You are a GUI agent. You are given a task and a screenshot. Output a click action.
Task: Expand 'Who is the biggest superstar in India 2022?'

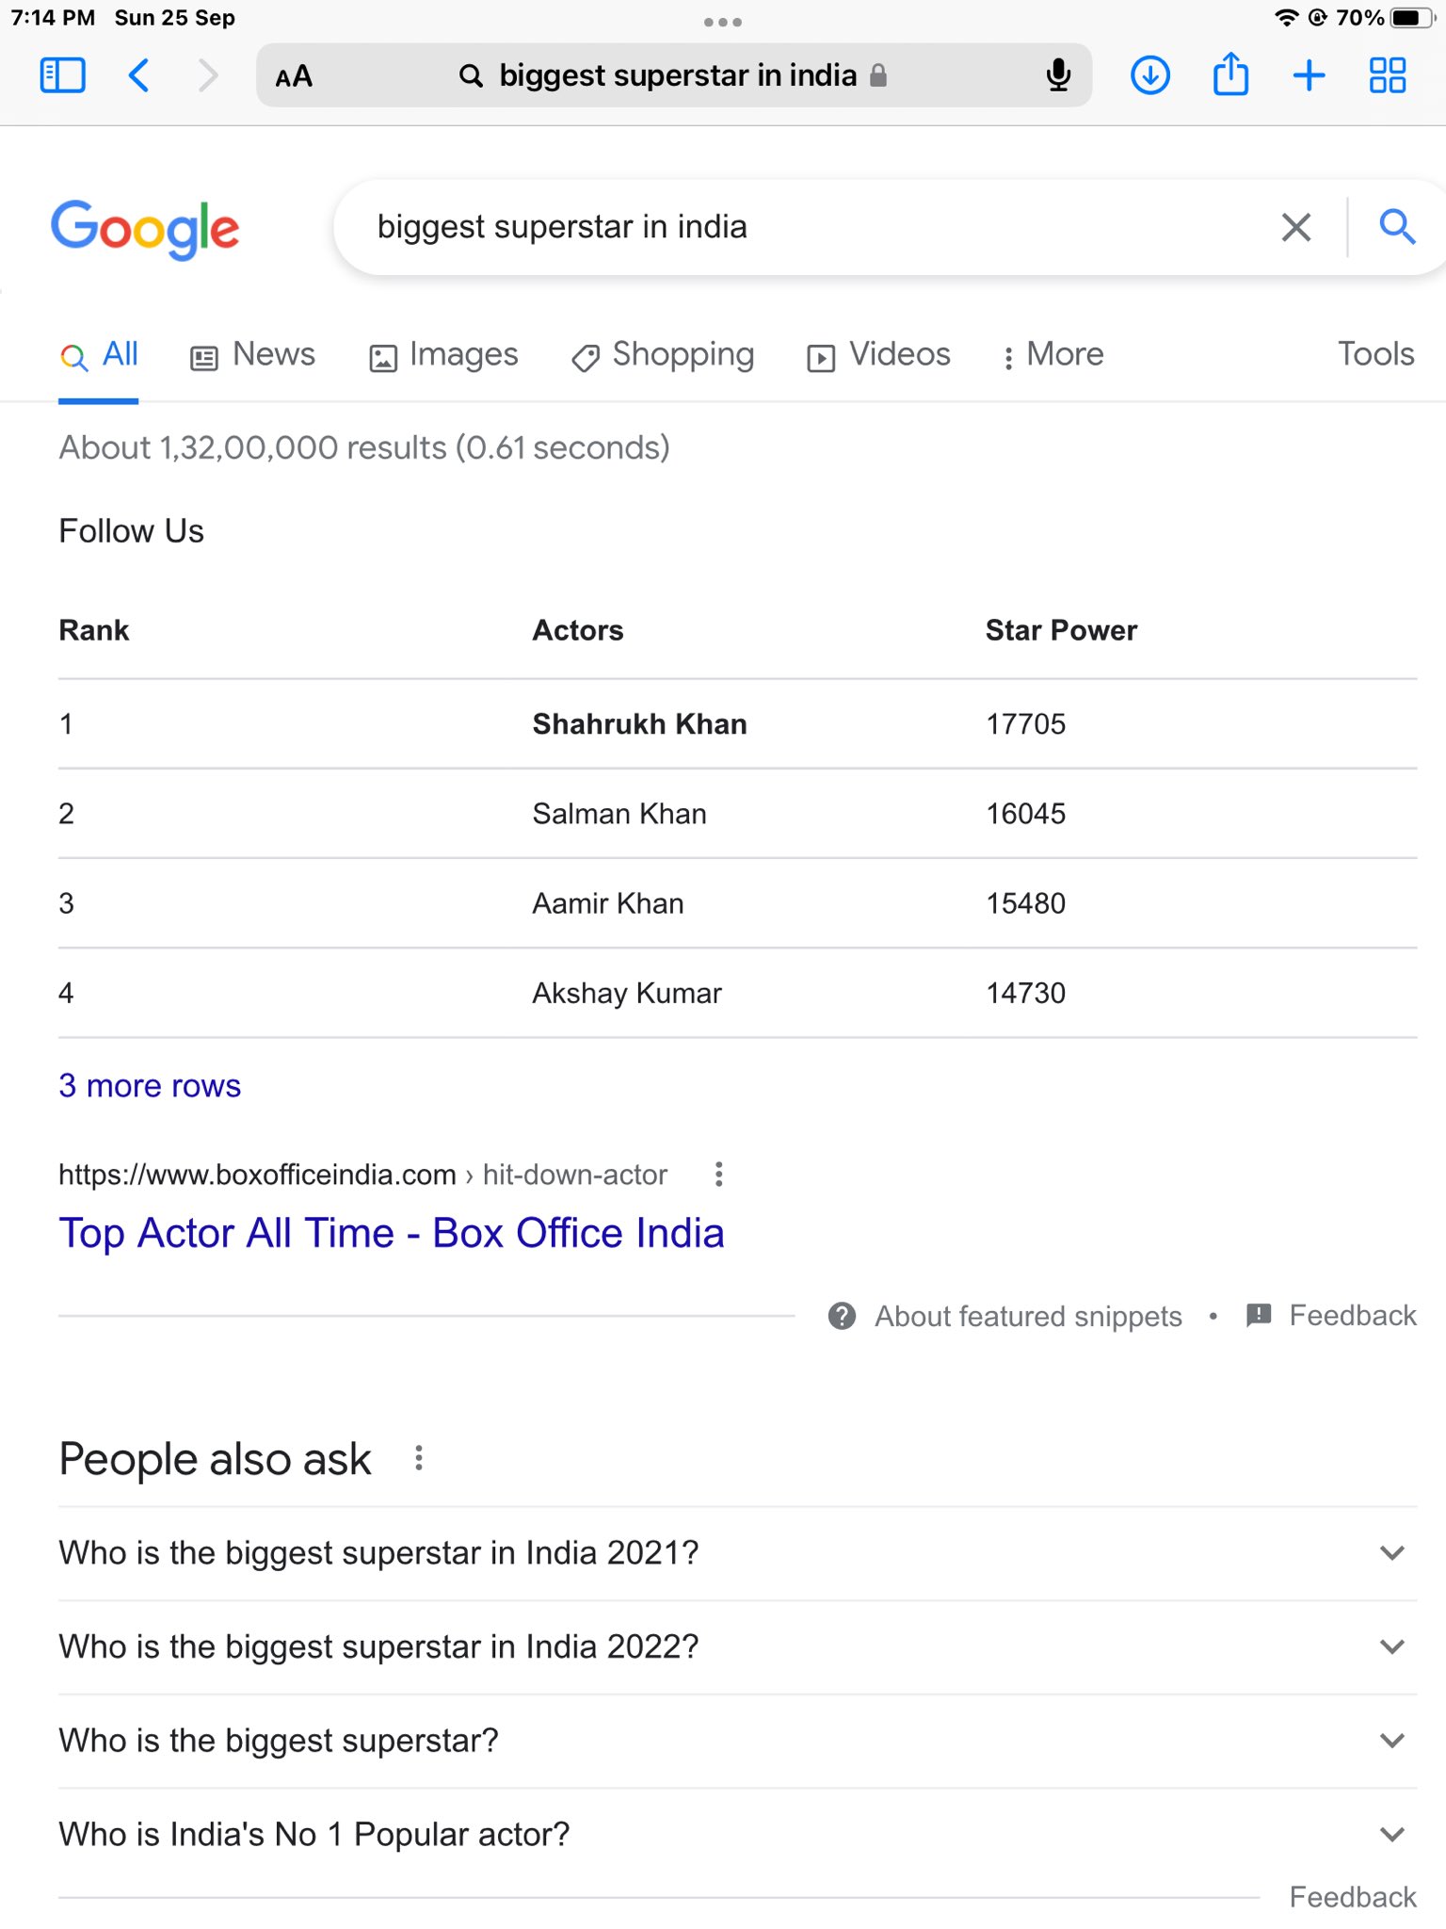coord(737,1647)
